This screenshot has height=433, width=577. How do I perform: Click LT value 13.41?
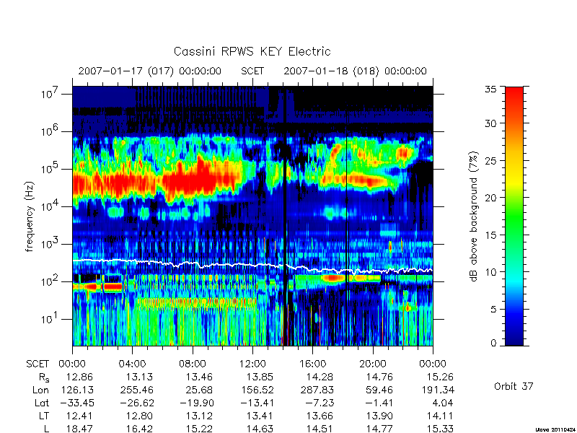(x=260, y=416)
